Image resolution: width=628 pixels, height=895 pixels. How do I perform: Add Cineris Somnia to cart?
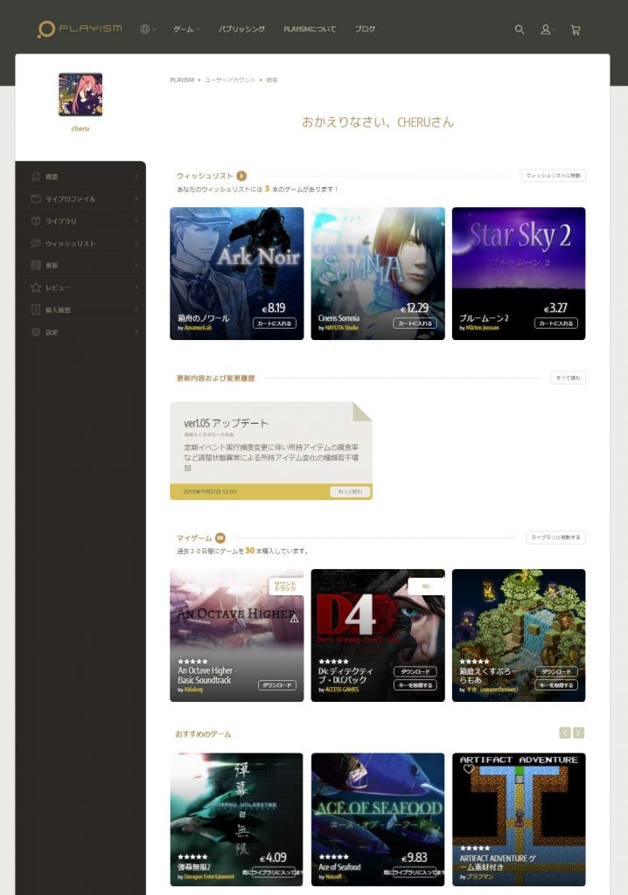pos(415,323)
